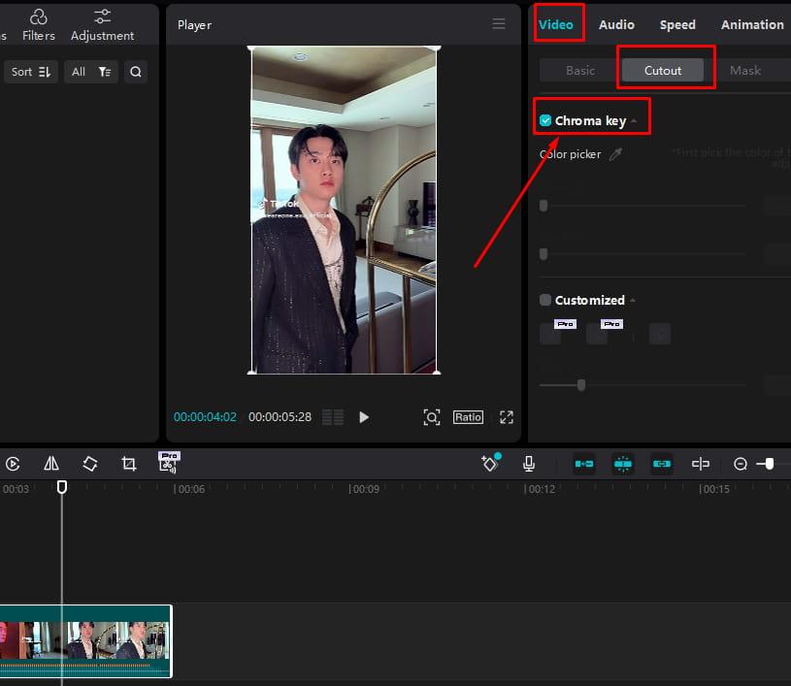Image resolution: width=791 pixels, height=686 pixels.
Task: Open the Ratio settings
Action: (468, 417)
